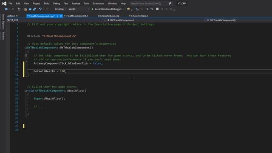
Task: Click the New Project toolbar icon
Action: (x=19, y=9)
